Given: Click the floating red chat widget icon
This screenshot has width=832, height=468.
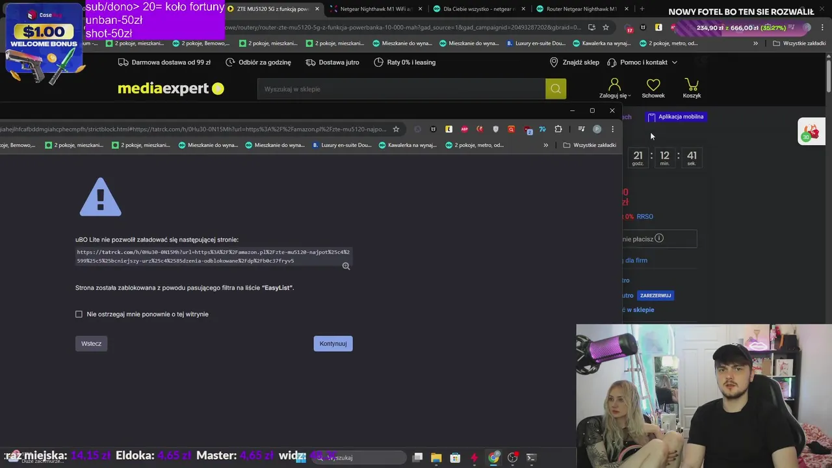Looking at the screenshot, I should 810,132.
